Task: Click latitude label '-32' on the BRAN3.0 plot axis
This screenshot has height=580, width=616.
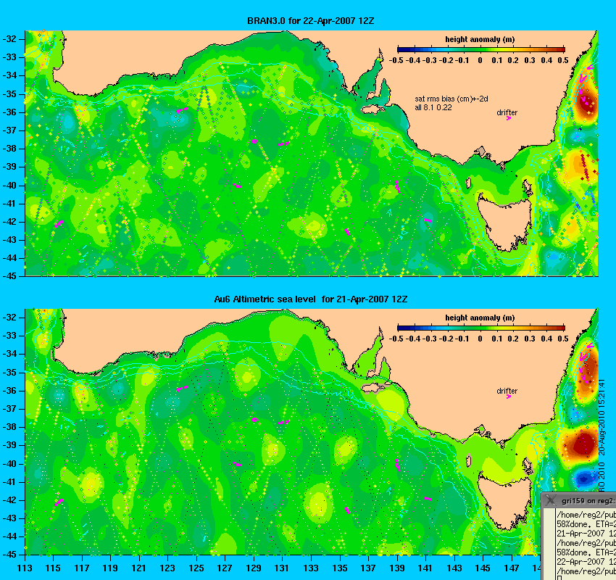Action: [9, 39]
